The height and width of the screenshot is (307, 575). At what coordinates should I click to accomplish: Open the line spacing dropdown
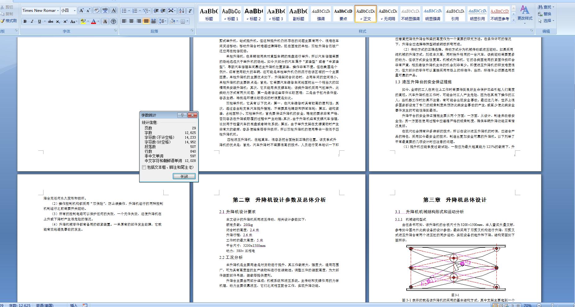pos(163,21)
